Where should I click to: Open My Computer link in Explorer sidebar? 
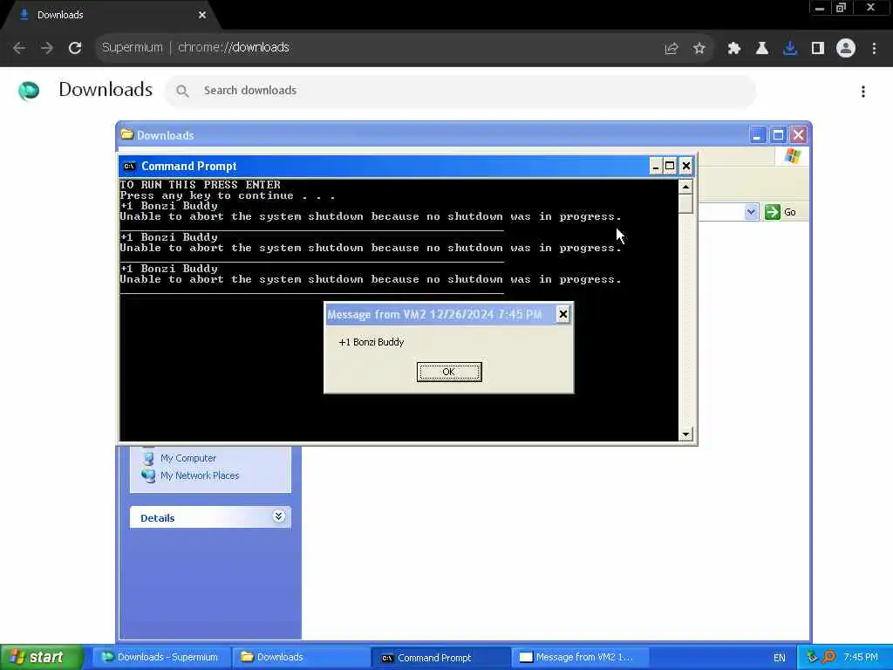click(188, 459)
